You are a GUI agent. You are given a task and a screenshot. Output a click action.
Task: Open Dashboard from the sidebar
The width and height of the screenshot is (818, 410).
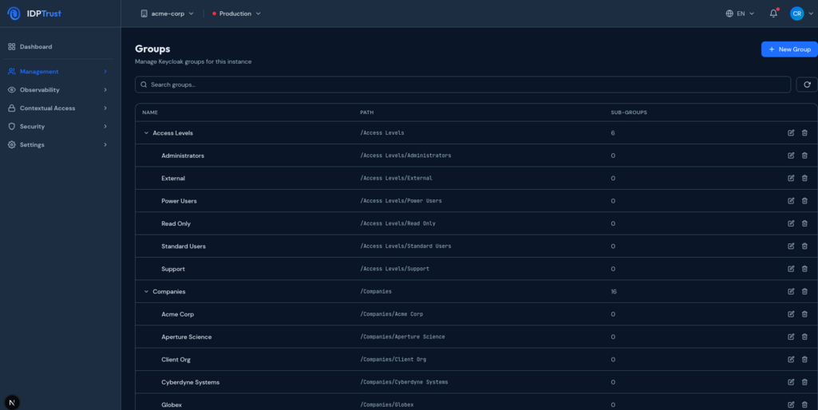[36, 47]
